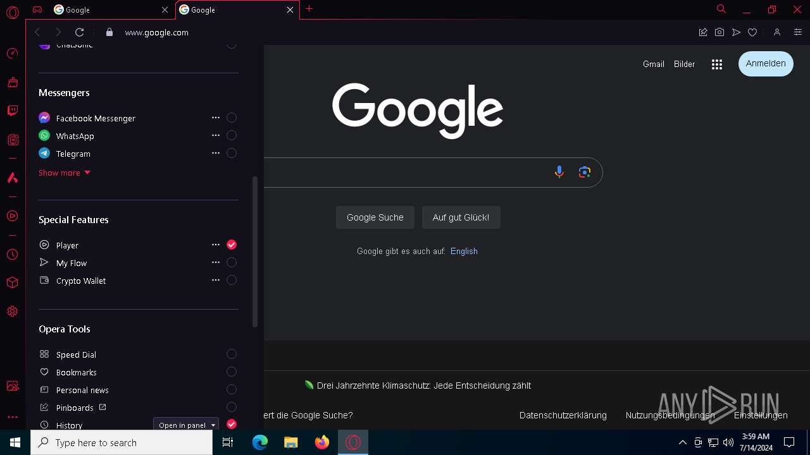The width and height of the screenshot is (810, 455).
Task: Open Crypto Wallet more options dots
Action: click(x=216, y=280)
